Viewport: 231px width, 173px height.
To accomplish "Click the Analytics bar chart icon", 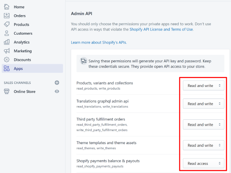I will (6, 42).
